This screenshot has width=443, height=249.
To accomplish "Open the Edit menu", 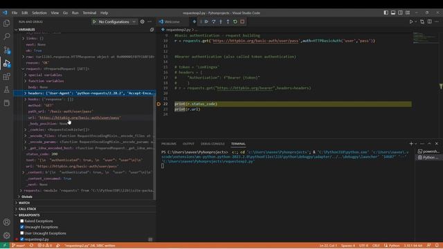I will click(x=25, y=12).
